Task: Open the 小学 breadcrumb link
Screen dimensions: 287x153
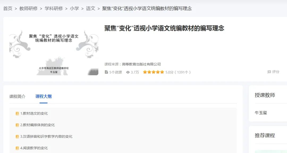Action: (x=74, y=8)
